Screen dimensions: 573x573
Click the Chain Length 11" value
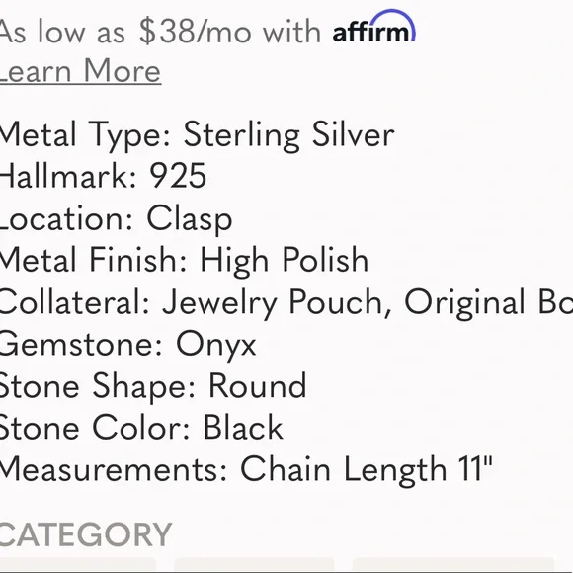point(367,469)
